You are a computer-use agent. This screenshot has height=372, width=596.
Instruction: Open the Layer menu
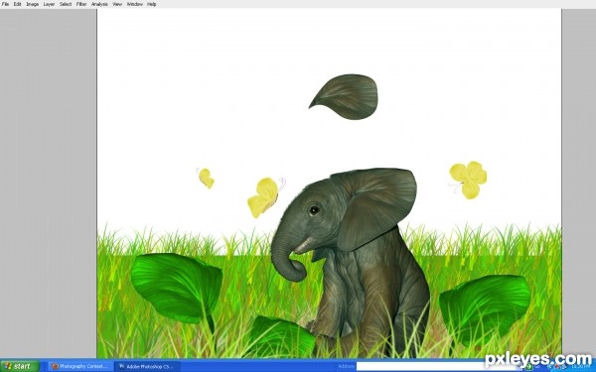pos(49,4)
